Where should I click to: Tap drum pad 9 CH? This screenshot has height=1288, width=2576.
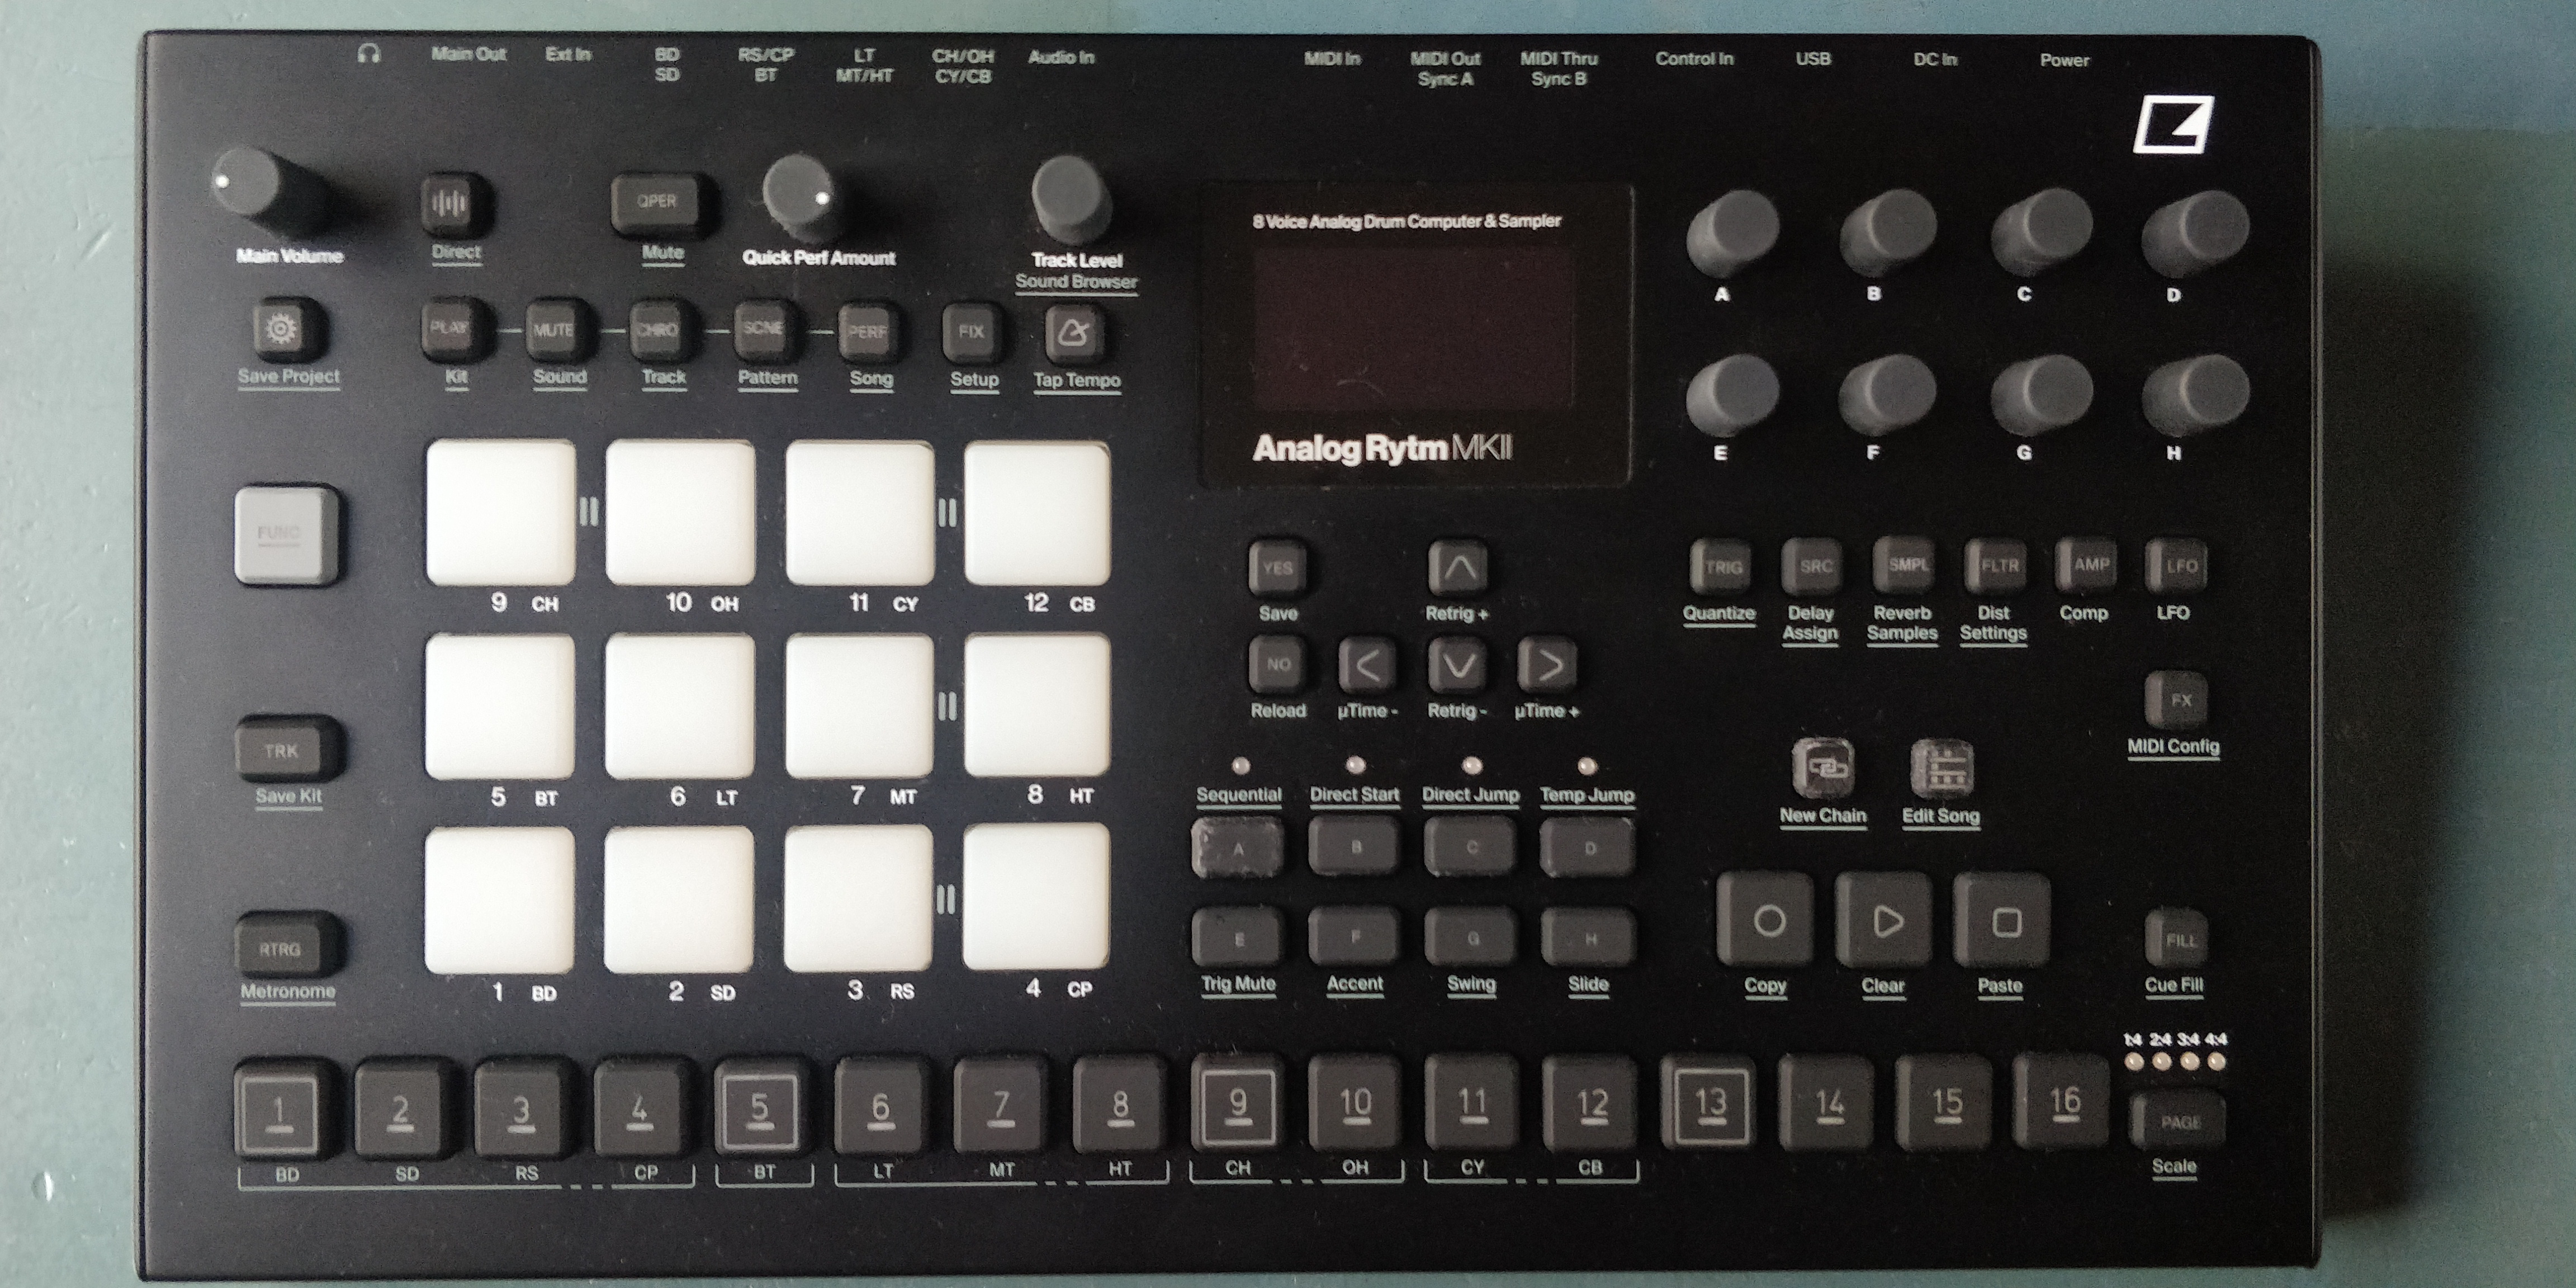coord(501,513)
